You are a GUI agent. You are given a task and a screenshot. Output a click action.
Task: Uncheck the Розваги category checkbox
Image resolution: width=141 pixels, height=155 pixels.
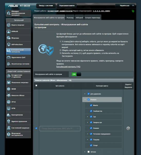click(88, 99)
